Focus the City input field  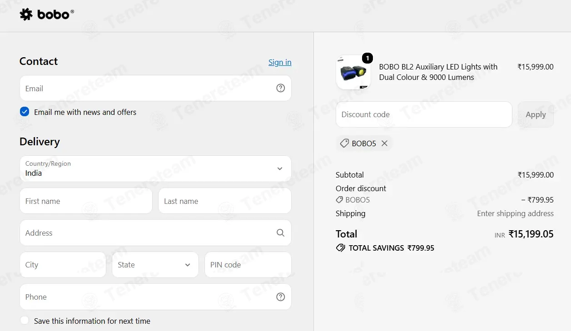[x=63, y=265]
